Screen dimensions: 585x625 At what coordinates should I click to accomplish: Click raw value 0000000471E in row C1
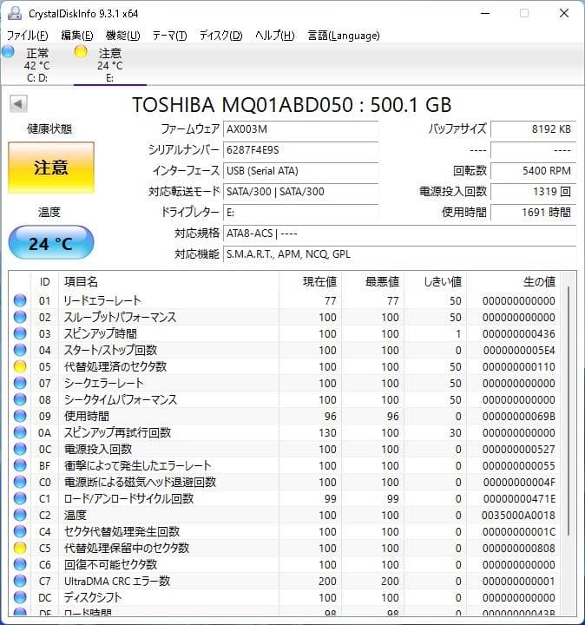click(518, 498)
